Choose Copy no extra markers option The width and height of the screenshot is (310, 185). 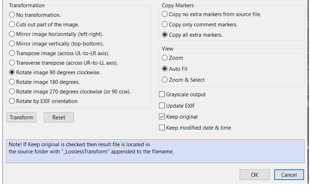pos(165,14)
